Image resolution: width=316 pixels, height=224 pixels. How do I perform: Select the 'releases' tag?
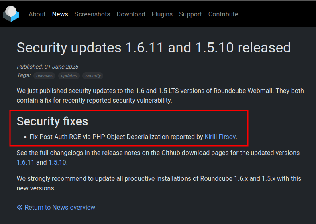[44, 75]
